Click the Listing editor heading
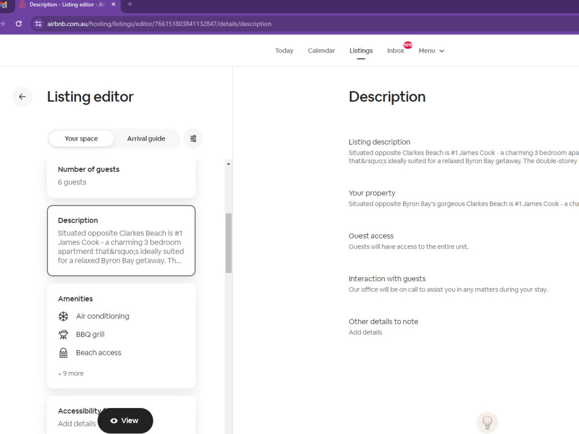579x434 pixels. [x=90, y=97]
